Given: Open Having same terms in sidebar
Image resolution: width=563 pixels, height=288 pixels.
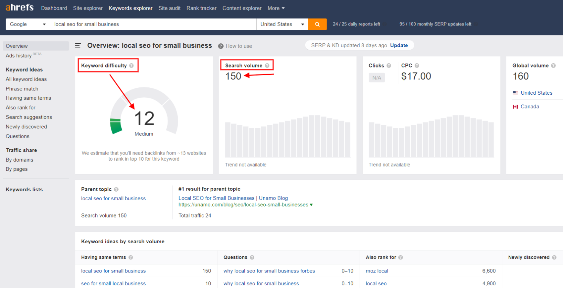Looking at the screenshot, I should click(x=28, y=98).
